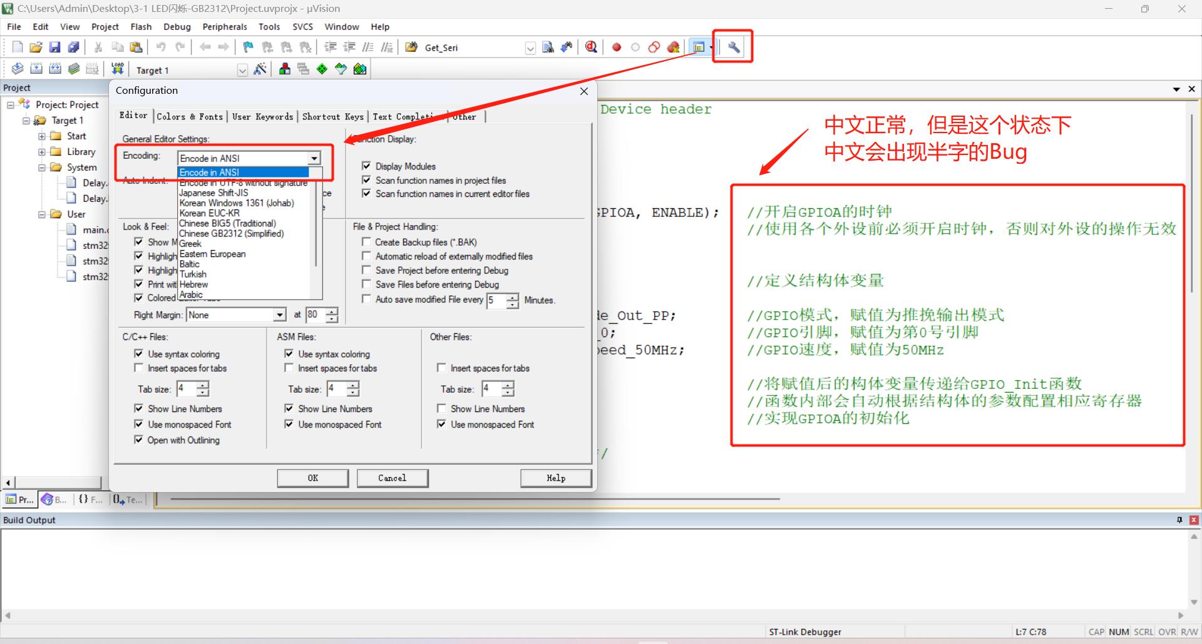Open Configuration with the wrench icon
The image size is (1202, 644).
pos(734,47)
